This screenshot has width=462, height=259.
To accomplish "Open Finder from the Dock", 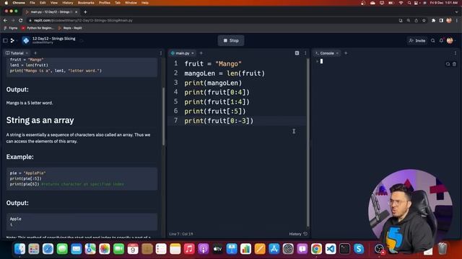I will 19,249.
